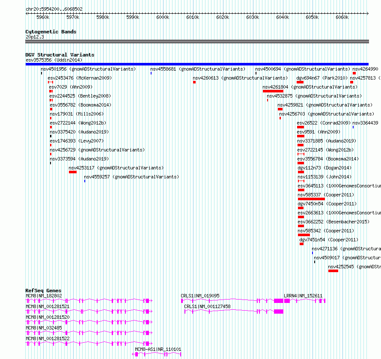This screenshot has width=381, height=359.
Task: Select esv1746393 (Levy2007) variant
Action: tap(77, 141)
